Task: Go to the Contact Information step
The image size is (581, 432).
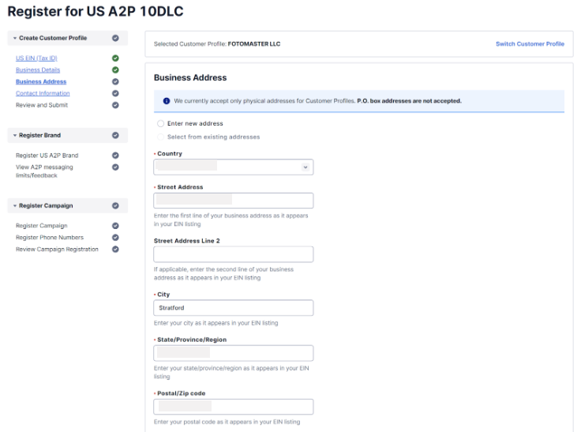Action: pyautogui.click(x=43, y=93)
